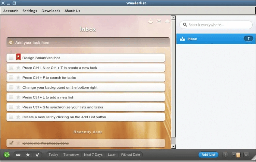Filter tasks for Next 7 Days
The width and height of the screenshot is (256, 162).
tap(93, 154)
